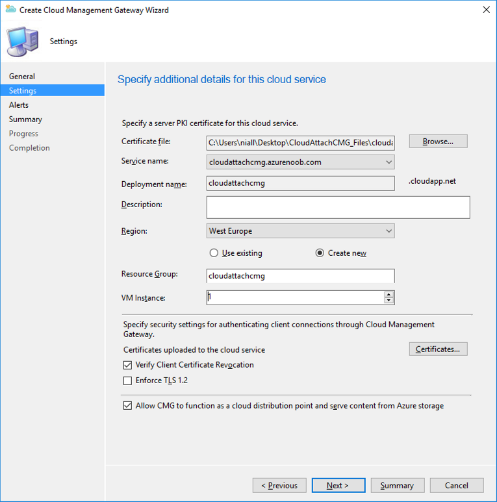Click the VM Instance number field

tap(295, 297)
